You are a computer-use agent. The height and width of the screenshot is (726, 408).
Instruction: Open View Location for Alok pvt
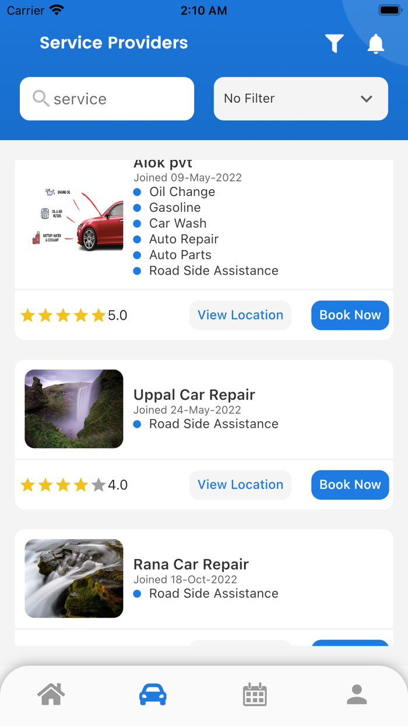click(x=240, y=315)
